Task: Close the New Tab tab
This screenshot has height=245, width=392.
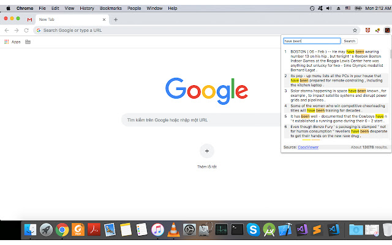Action: coord(104,20)
